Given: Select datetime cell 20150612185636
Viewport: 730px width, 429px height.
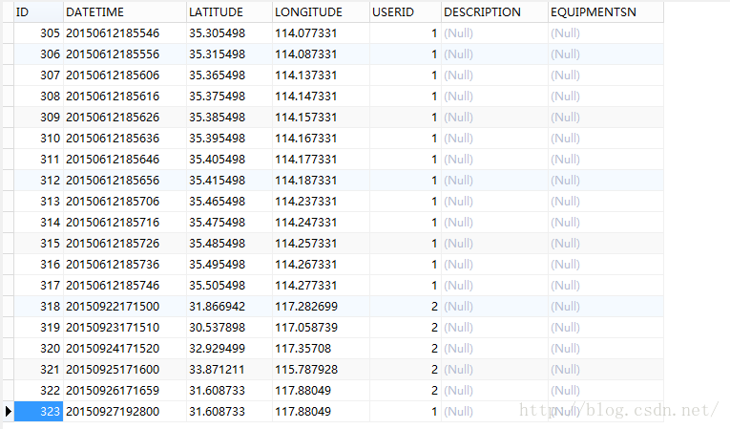Looking at the screenshot, I should click(x=125, y=138).
